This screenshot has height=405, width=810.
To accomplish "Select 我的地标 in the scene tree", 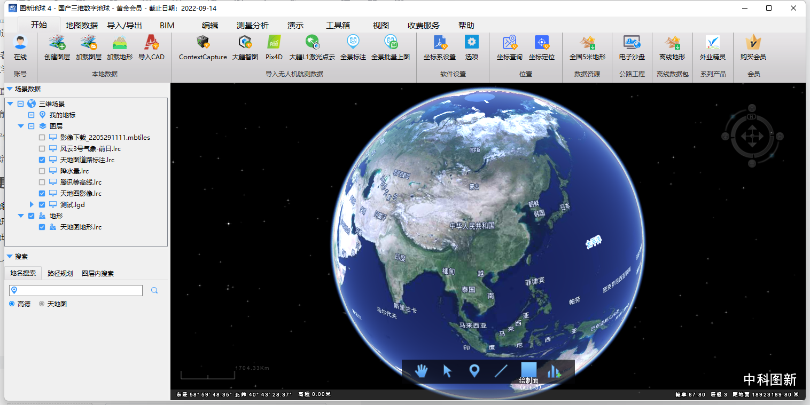I will tap(63, 115).
